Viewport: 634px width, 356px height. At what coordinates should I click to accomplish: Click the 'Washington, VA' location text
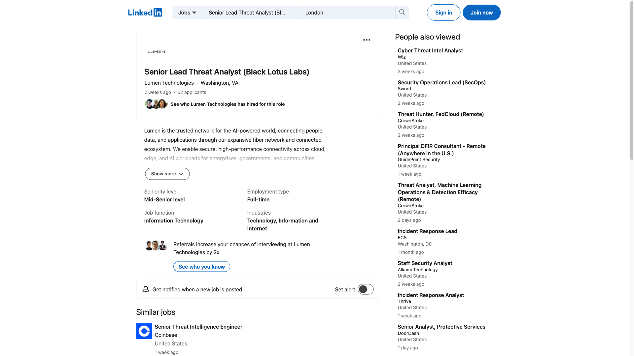pyautogui.click(x=219, y=83)
